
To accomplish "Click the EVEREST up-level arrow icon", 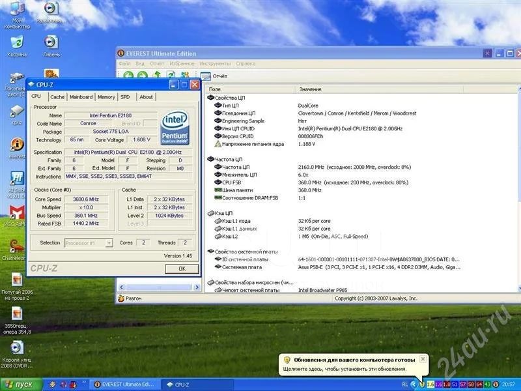I will [x=157, y=76].
